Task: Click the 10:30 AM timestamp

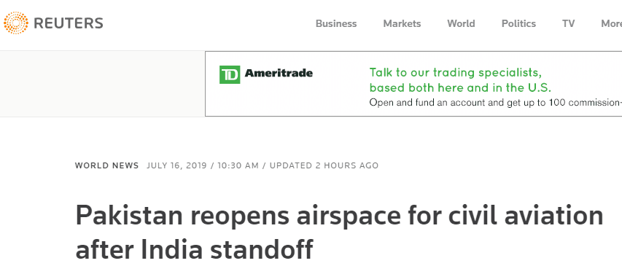Action: pos(238,165)
